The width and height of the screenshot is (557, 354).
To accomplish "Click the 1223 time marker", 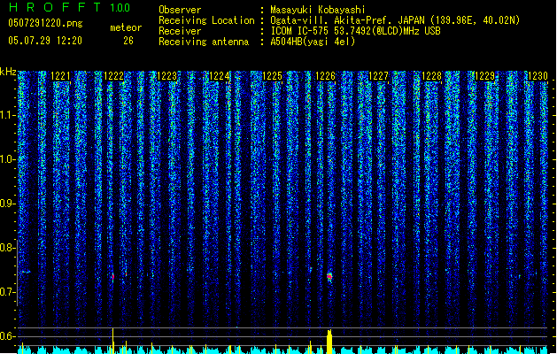I will pyautogui.click(x=166, y=76).
